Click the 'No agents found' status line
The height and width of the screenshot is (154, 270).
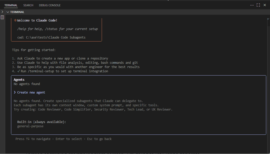tap(27, 84)
